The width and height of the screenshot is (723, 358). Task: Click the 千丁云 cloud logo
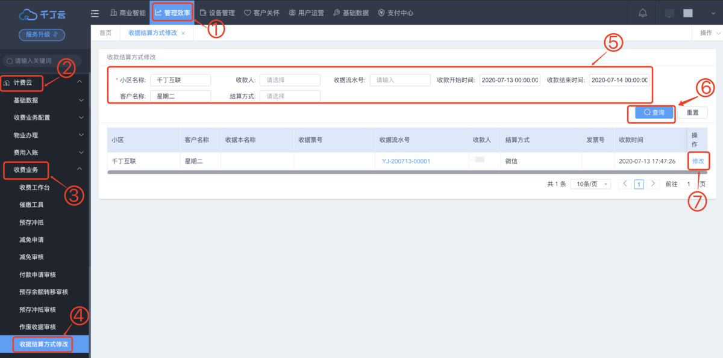[x=42, y=14]
